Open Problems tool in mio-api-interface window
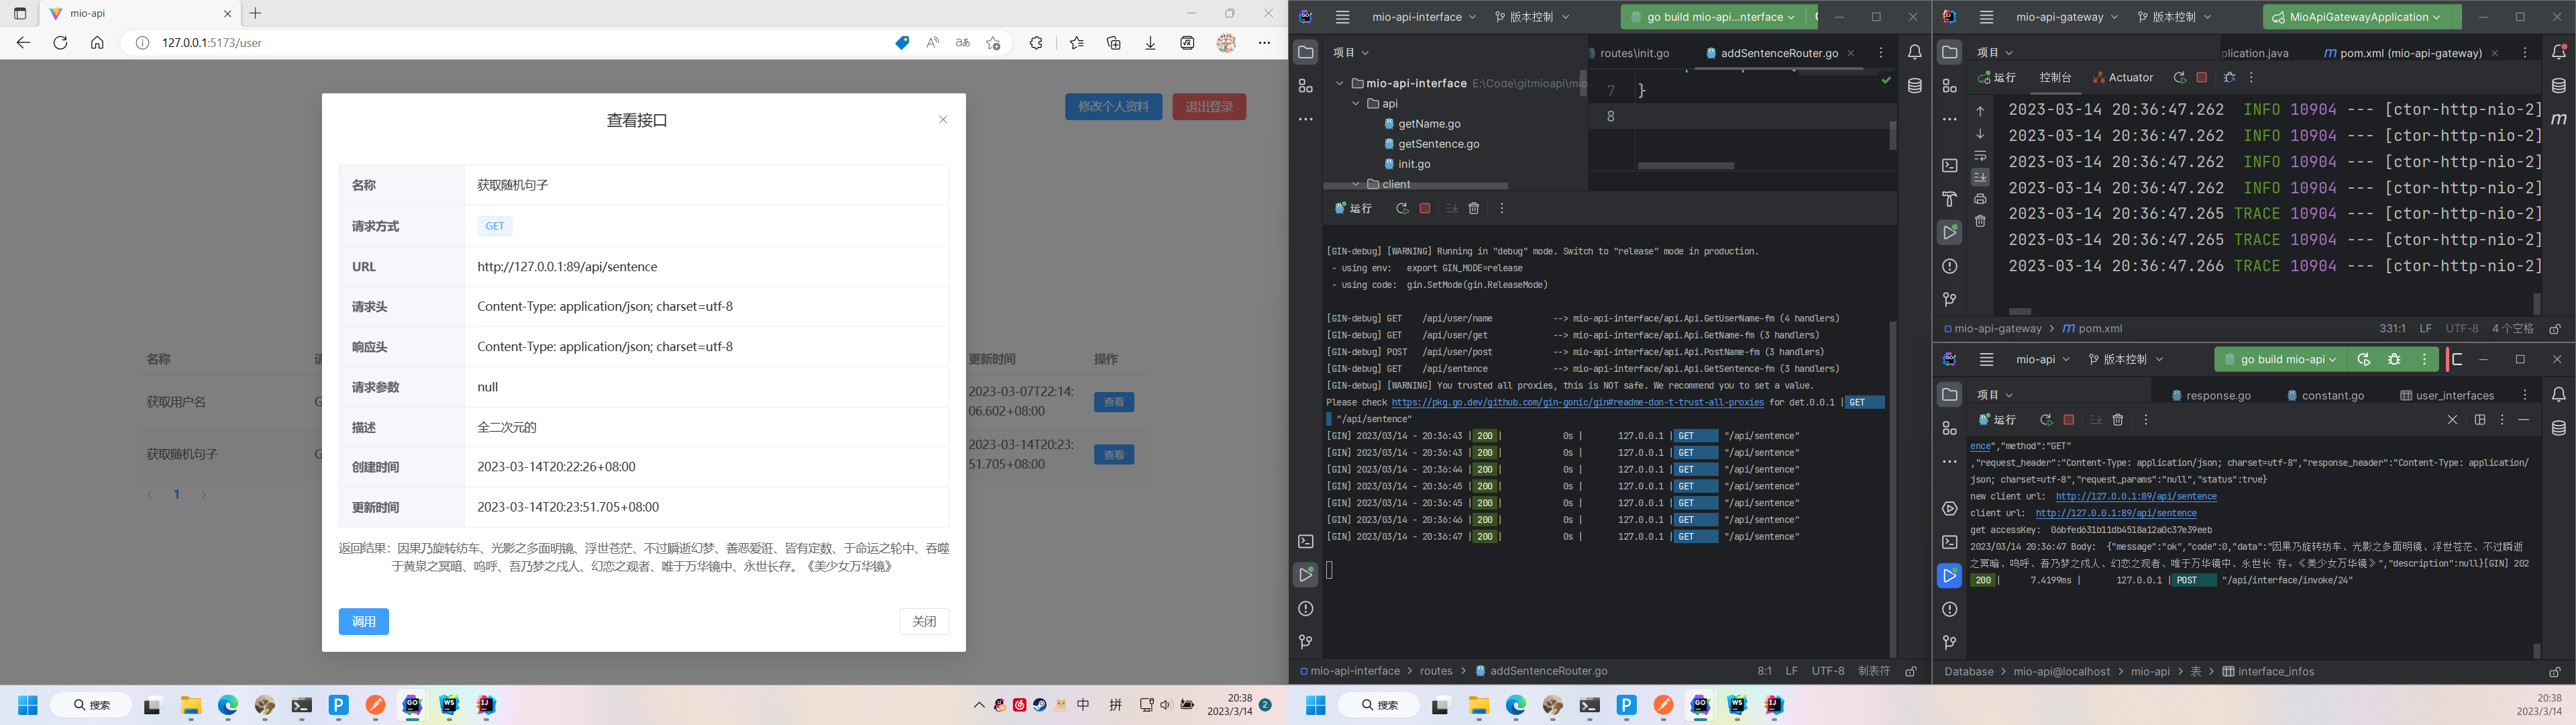Image resolution: width=2576 pixels, height=725 pixels. coord(1305,609)
